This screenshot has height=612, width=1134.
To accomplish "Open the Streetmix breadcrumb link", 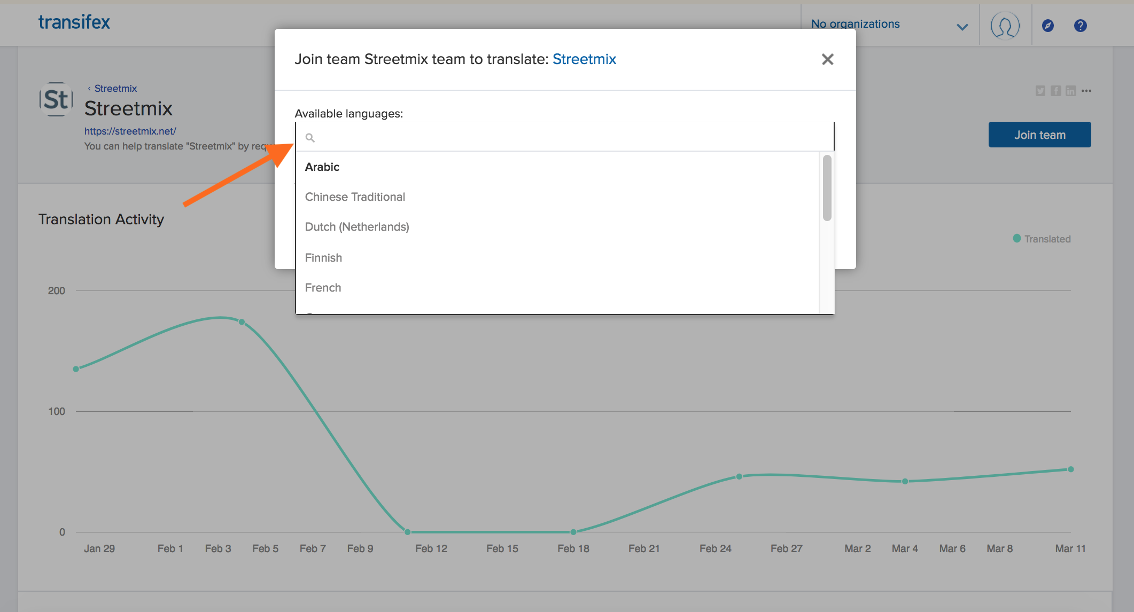I will click(x=115, y=89).
